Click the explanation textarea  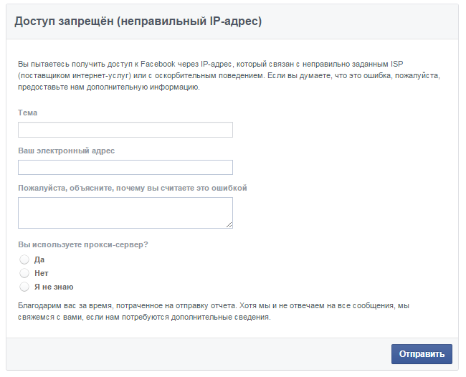pos(125,213)
